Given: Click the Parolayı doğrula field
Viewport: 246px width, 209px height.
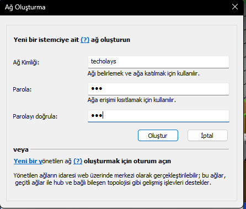Looking at the screenshot, I should pos(158,116).
